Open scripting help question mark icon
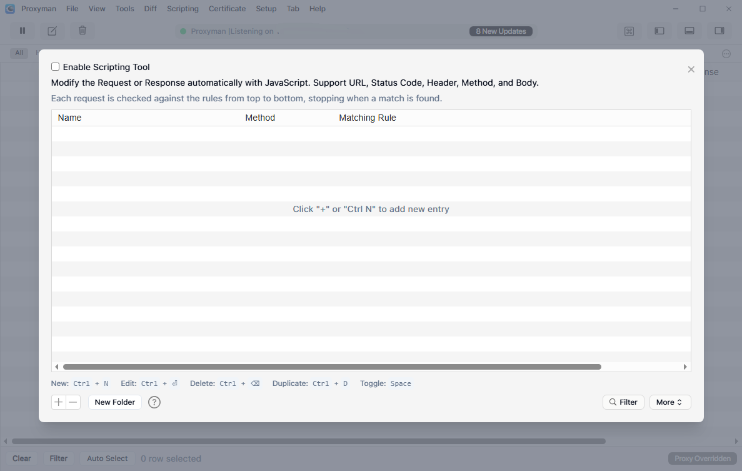Image resolution: width=742 pixels, height=471 pixels. [x=154, y=402]
